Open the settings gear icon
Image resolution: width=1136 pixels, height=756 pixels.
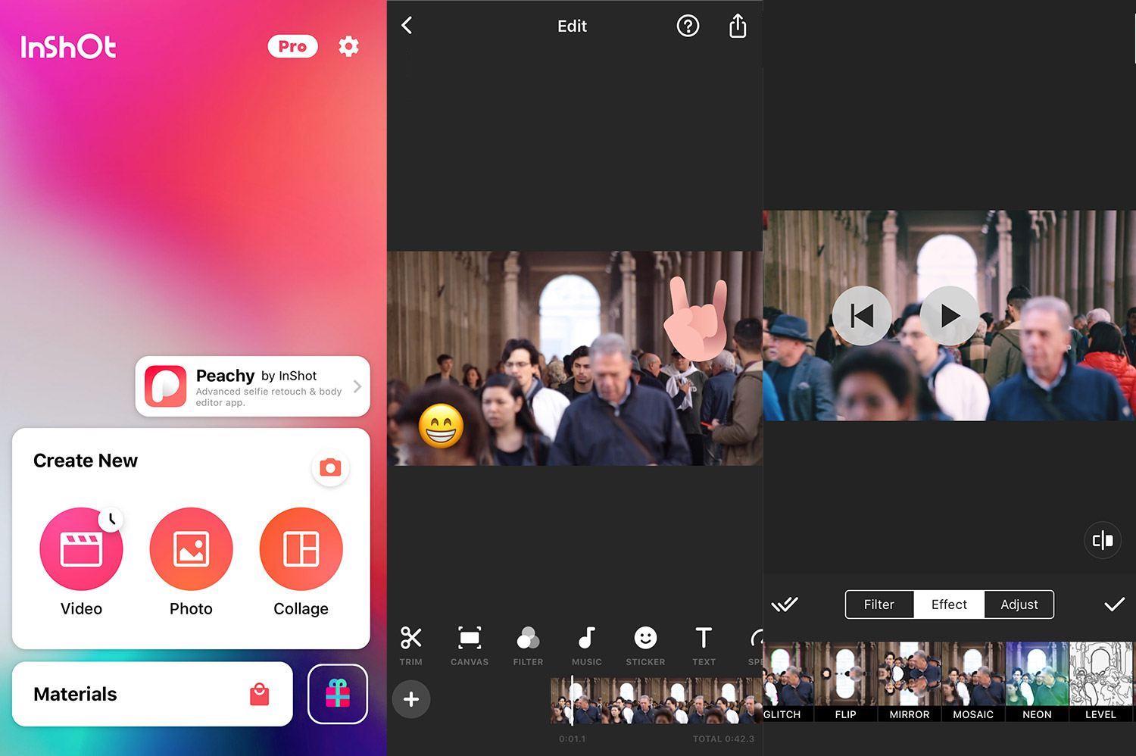pos(348,46)
